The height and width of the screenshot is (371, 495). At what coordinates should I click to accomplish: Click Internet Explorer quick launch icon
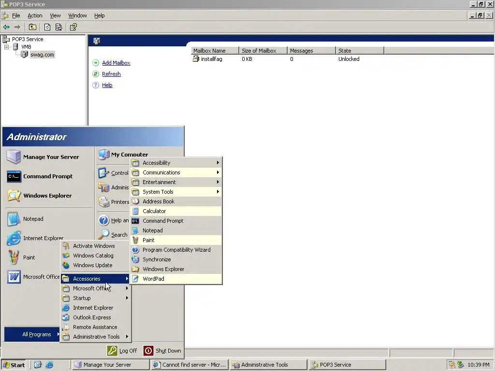coord(49,365)
